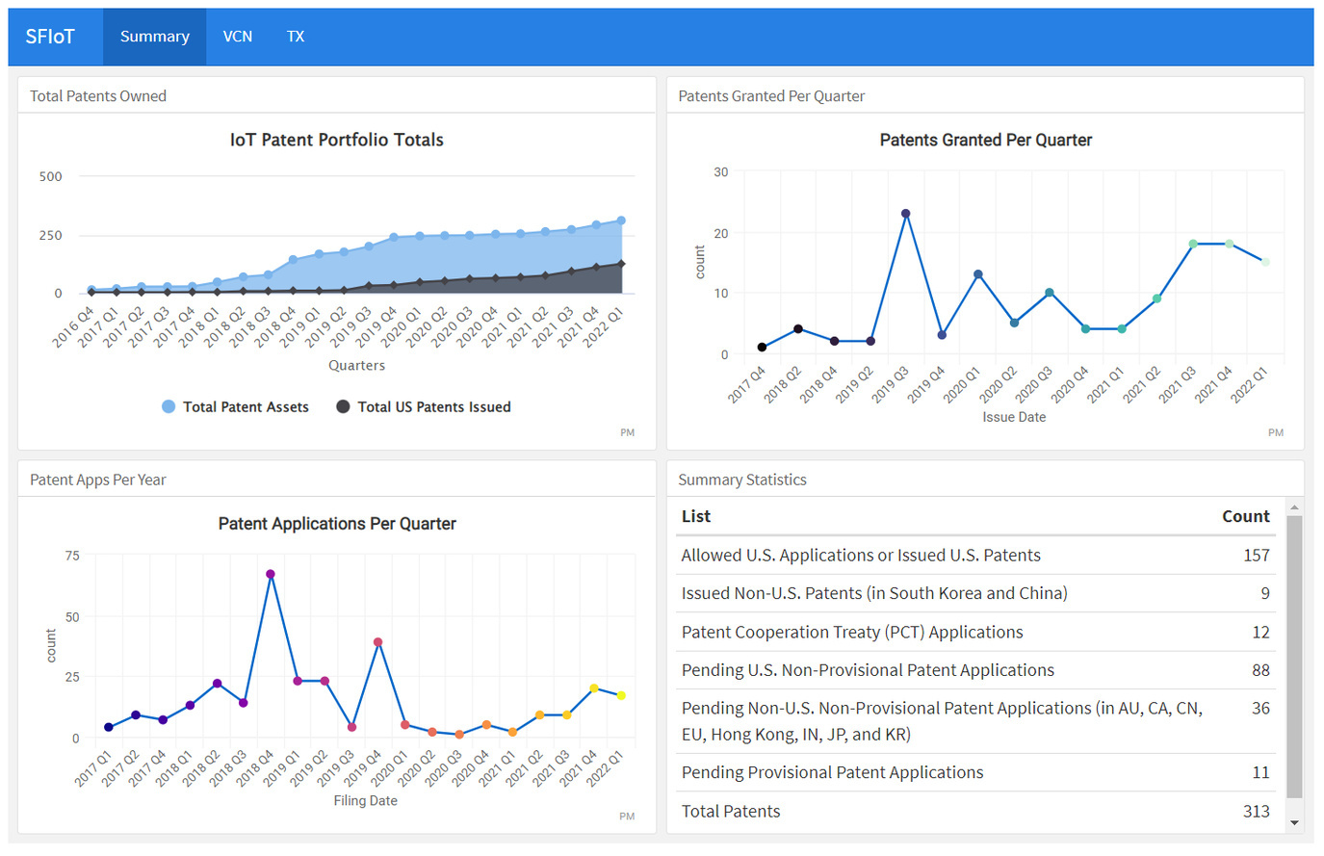Open the Summary tab
Screen dimensions: 1324x856
tap(154, 37)
